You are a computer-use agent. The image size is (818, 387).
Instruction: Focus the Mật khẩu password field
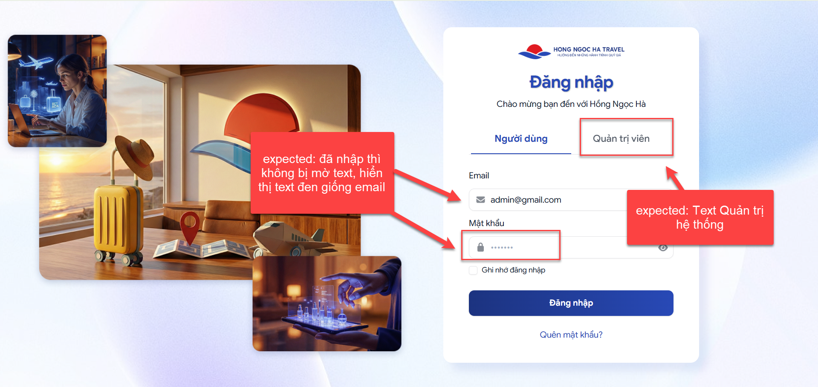pyautogui.click(x=571, y=247)
